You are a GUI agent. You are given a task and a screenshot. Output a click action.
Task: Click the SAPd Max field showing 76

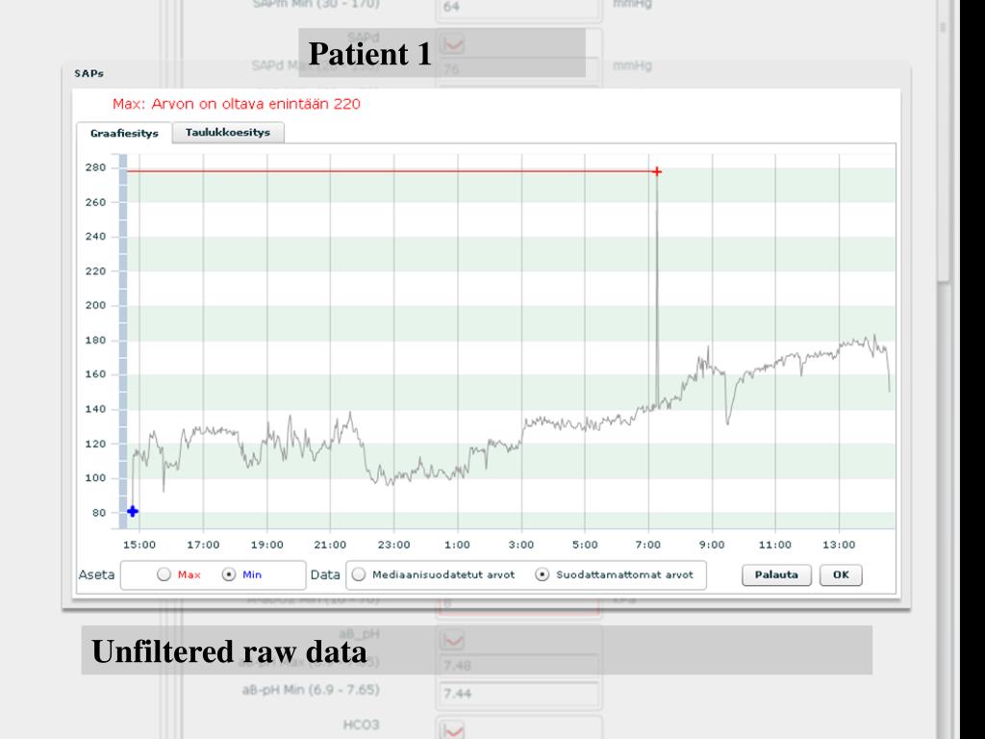pos(518,68)
